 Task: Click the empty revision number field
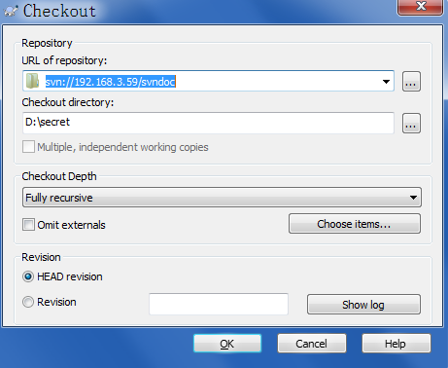pos(219,304)
